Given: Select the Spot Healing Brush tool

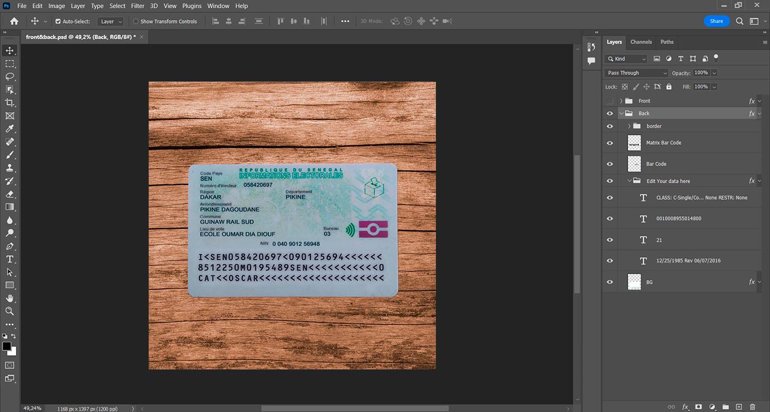Looking at the screenshot, I should pyautogui.click(x=9, y=142).
